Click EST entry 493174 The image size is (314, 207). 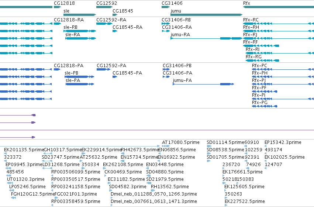pos(273,150)
